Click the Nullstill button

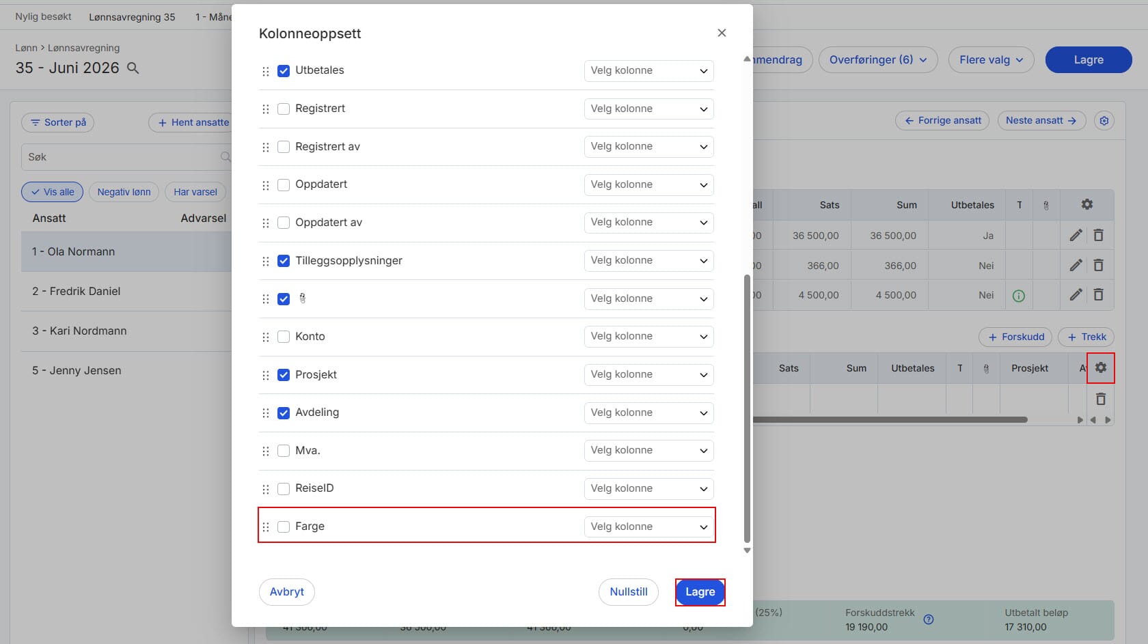click(629, 592)
